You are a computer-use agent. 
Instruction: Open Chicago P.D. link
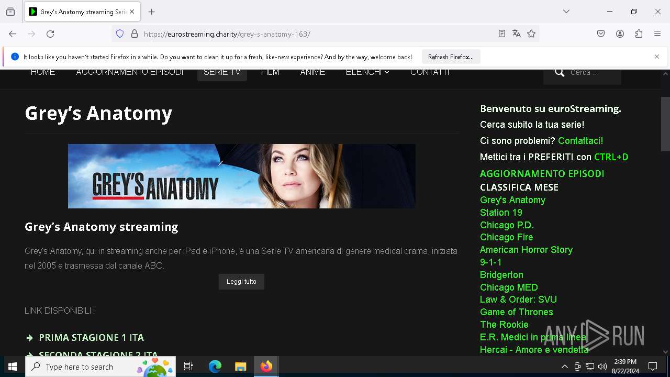click(x=507, y=225)
